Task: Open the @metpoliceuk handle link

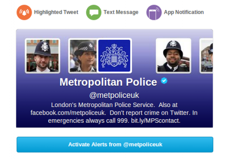Action: [x=114, y=96]
